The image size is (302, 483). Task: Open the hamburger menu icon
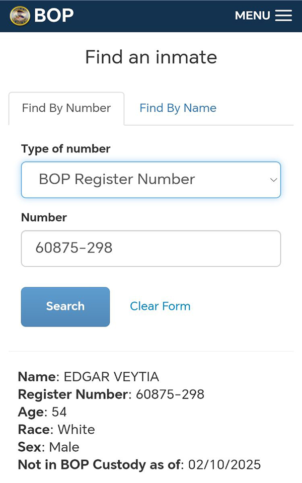pos(283,16)
